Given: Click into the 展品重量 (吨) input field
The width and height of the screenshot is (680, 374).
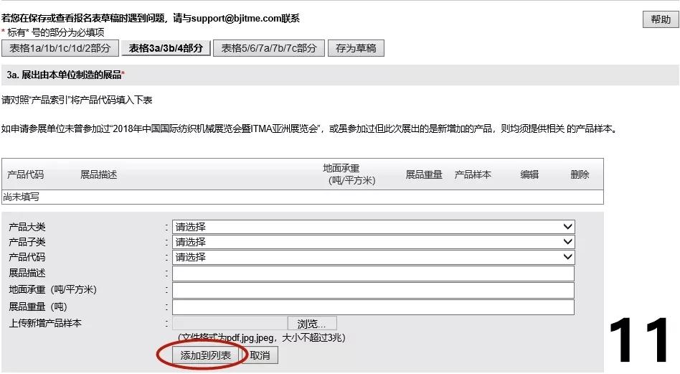Looking at the screenshot, I should click(x=373, y=307).
